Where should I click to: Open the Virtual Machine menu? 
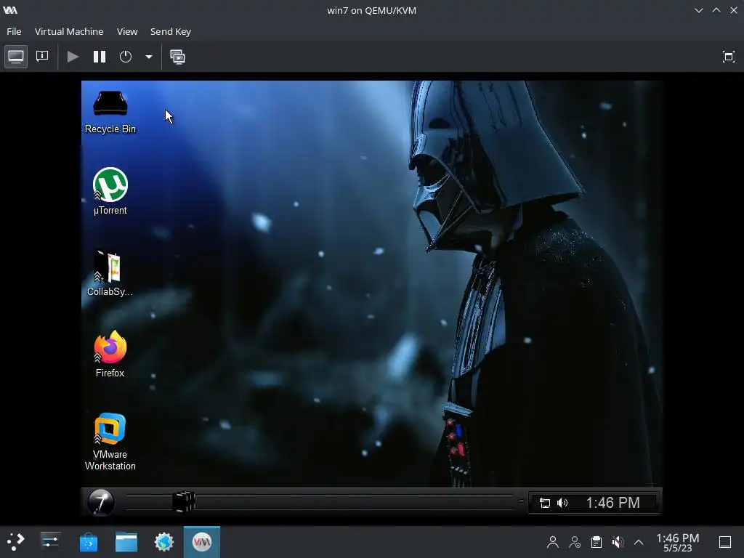click(x=69, y=31)
